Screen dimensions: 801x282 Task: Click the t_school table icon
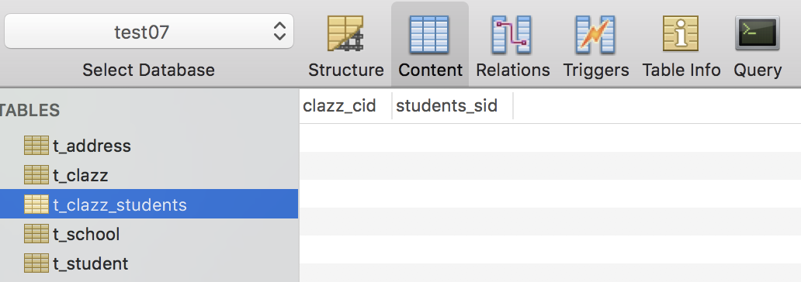[x=36, y=234]
